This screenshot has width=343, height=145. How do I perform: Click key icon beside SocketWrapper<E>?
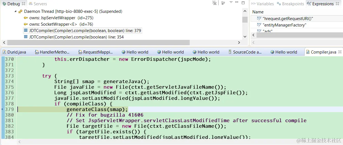26,24
